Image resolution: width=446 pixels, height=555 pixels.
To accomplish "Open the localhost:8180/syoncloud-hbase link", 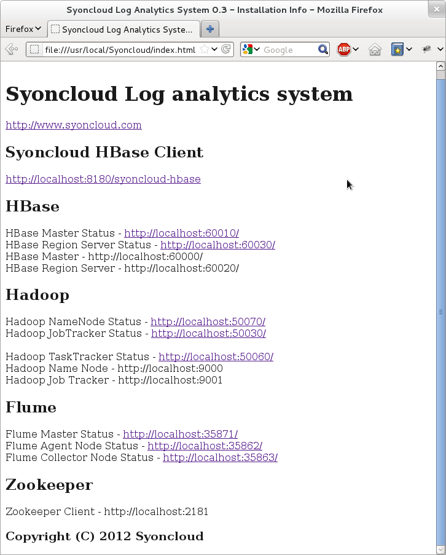I will (x=103, y=179).
